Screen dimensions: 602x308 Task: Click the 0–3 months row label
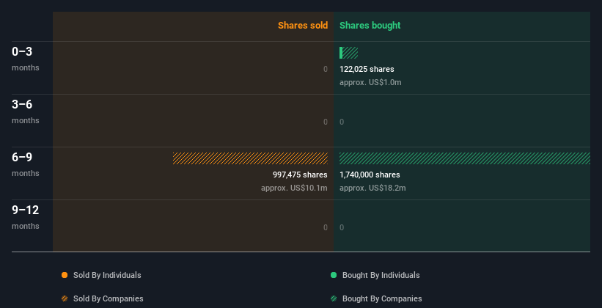coord(26,59)
